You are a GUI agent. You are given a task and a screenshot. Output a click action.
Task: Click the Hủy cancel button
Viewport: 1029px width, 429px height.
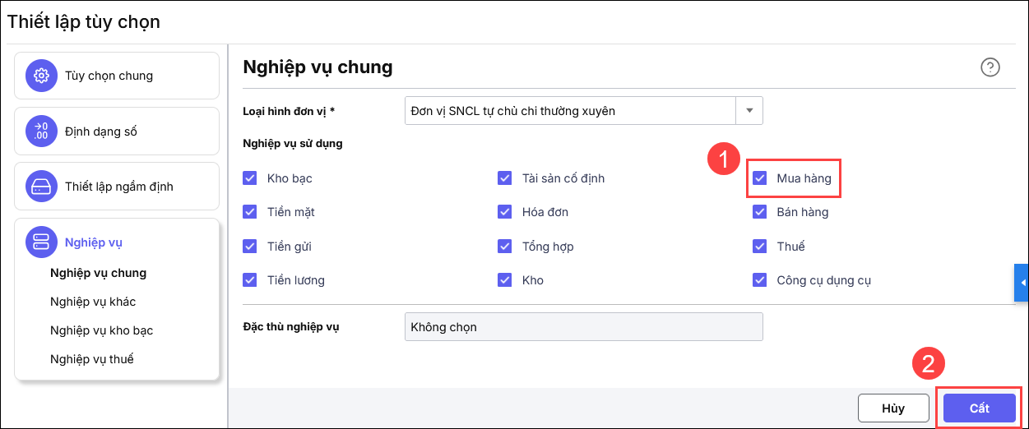(x=893, y=408)
